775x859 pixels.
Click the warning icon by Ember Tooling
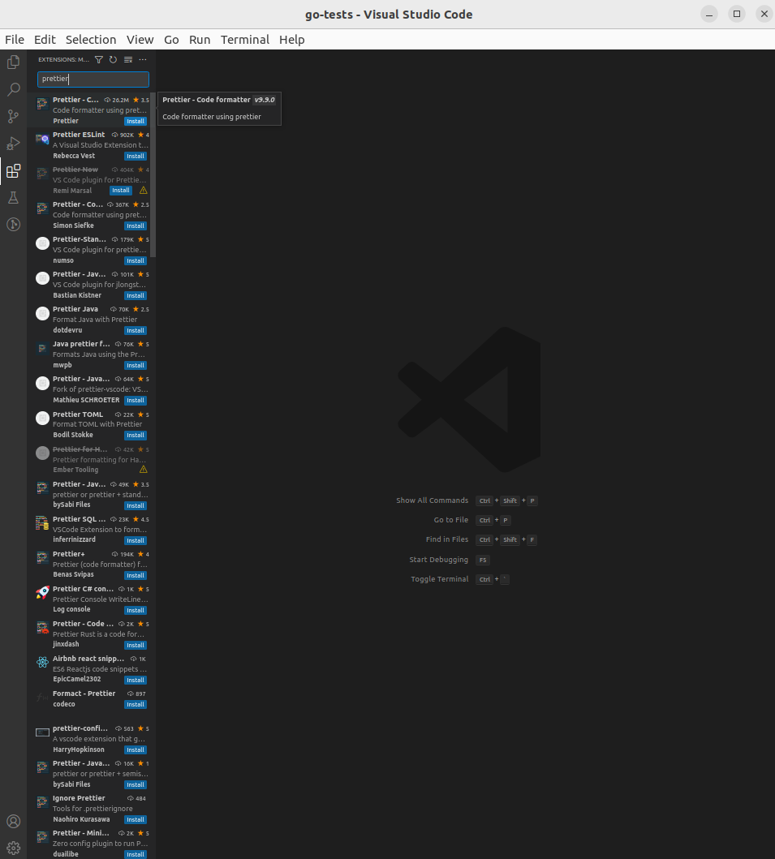pos(143,470)
